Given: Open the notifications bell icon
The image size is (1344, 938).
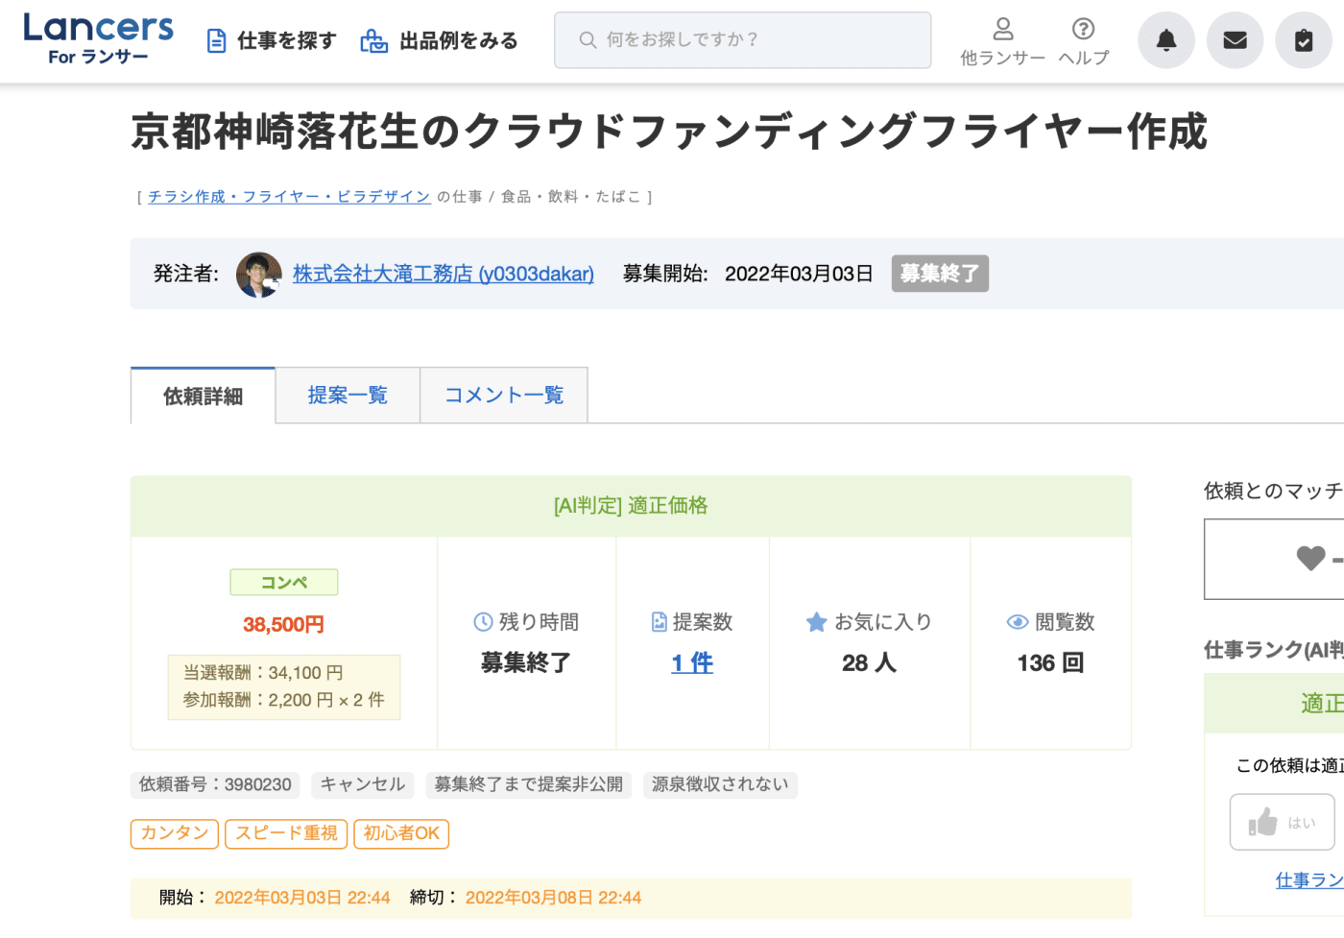Looking at the screenshot, I should pyautogui.click(x=1165, y=40).
